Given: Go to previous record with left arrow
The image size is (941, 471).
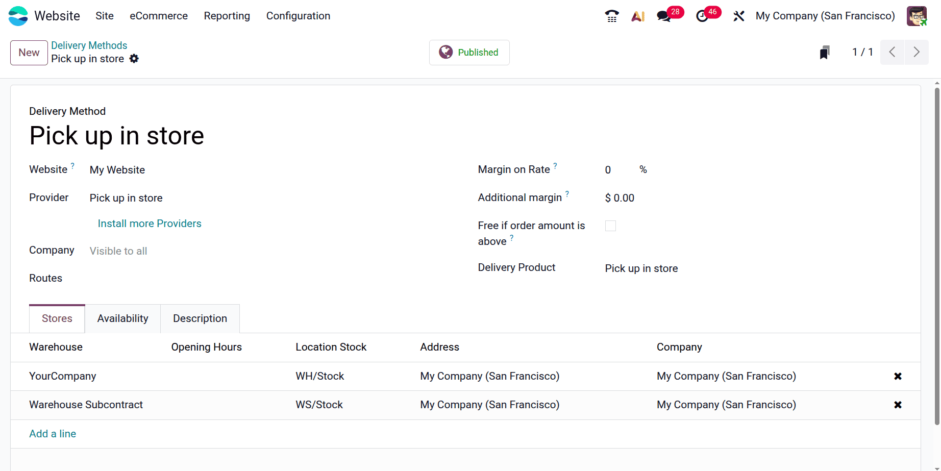Looking at the screenshot, I should pos(893,52).
